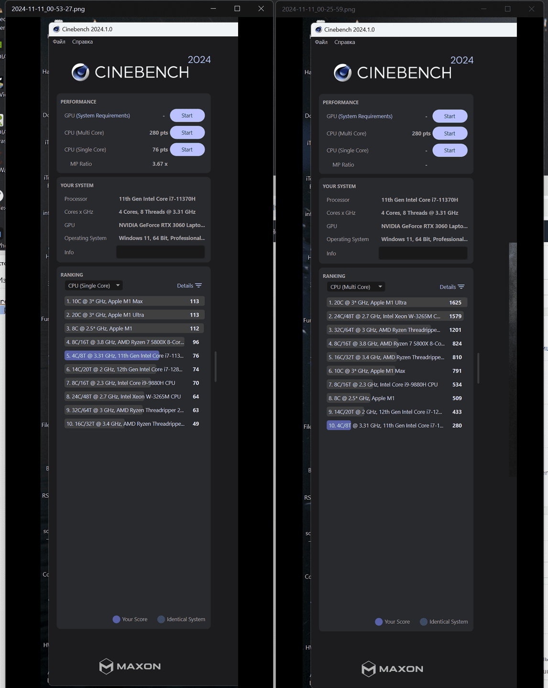Select Apple M1 Max row scoring 113
This screenshot has height=688, width=548.
134,301
